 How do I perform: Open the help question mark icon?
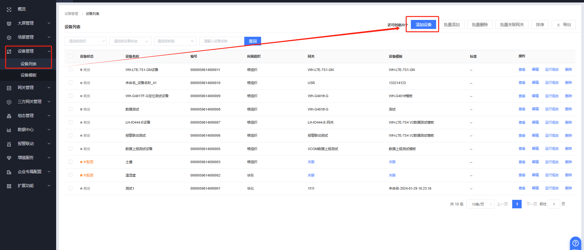[576, 243]
